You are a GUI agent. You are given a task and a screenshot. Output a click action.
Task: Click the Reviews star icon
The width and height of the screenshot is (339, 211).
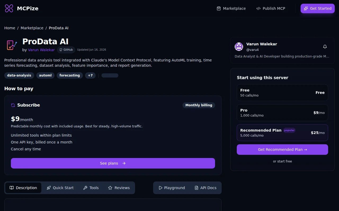[x=110, y=188]
